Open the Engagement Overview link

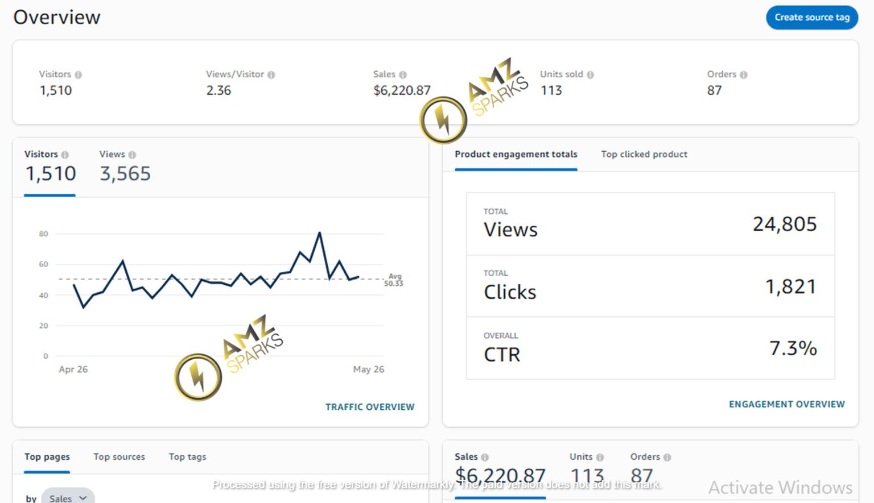pyautogui.click(x=786, y=404)
